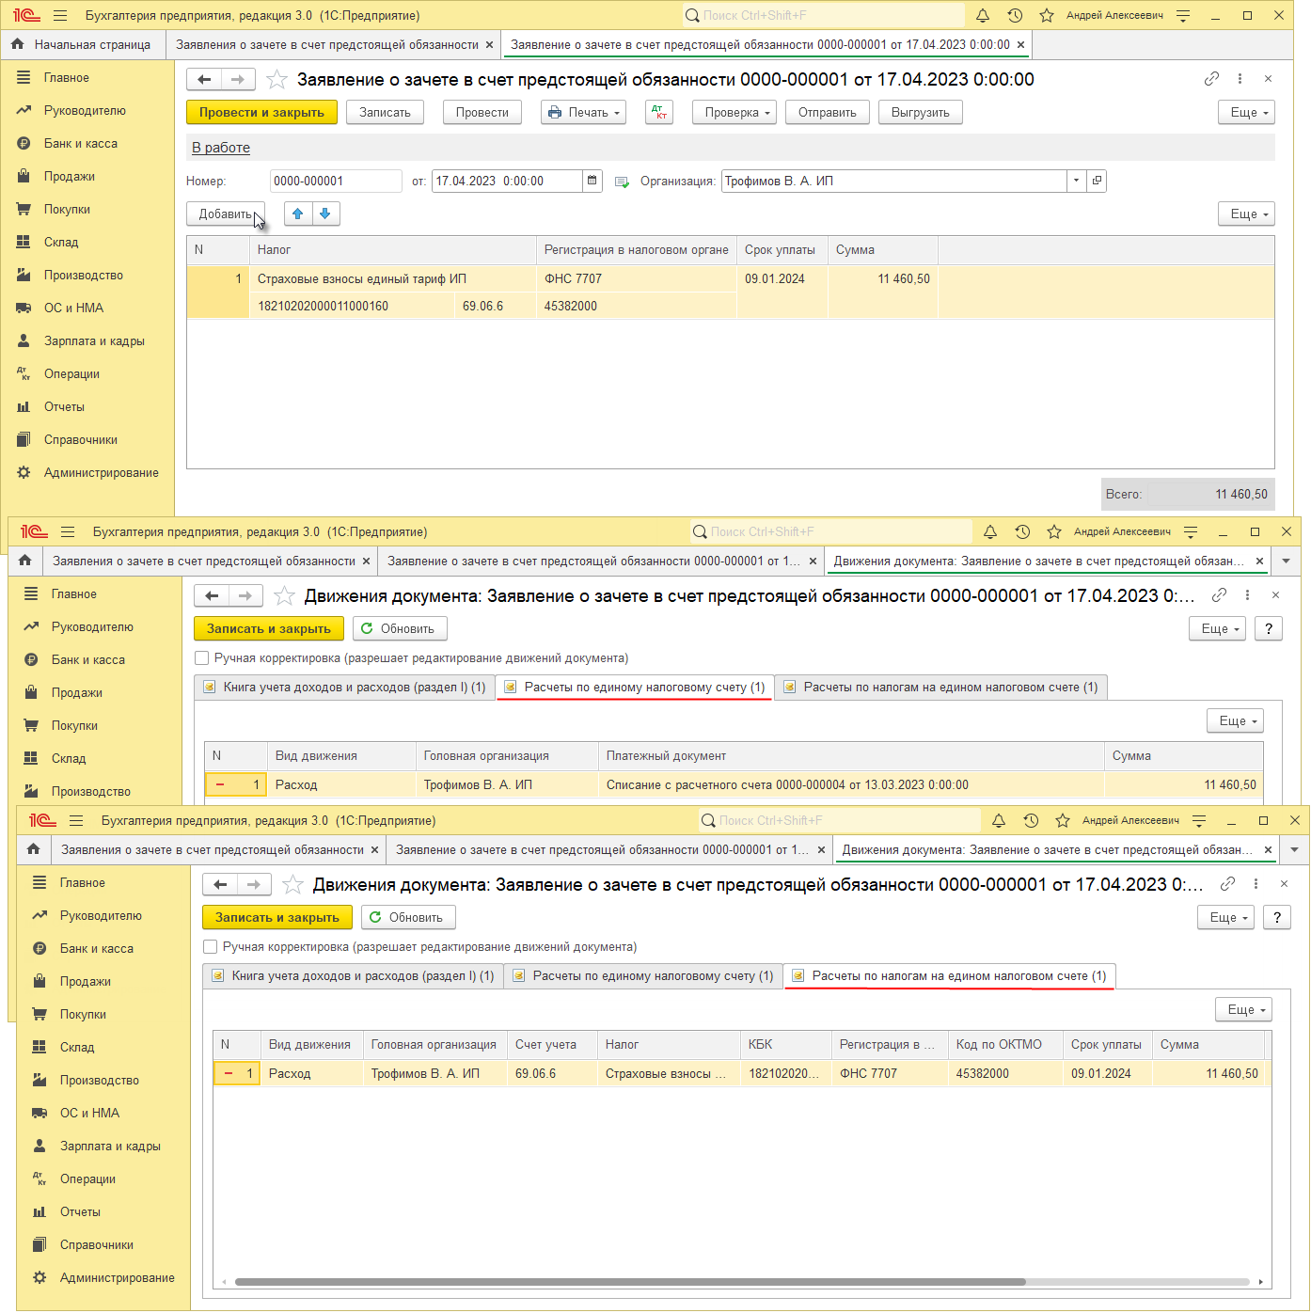
Task: Go back using the arrow in the bottom window
Action: coord(220,885)
